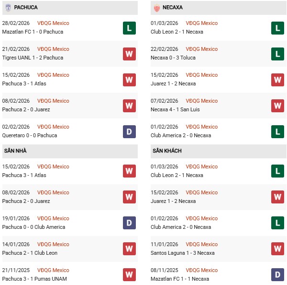Click the W badge for Santos Laguna 1 - 3 Necaxa
This screenshot has width=287, height=285.
click(x=277, y=249)
